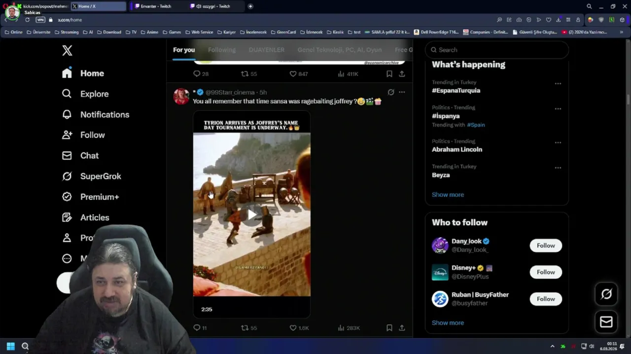Open Explore from the sidebar

click(85, 94)
